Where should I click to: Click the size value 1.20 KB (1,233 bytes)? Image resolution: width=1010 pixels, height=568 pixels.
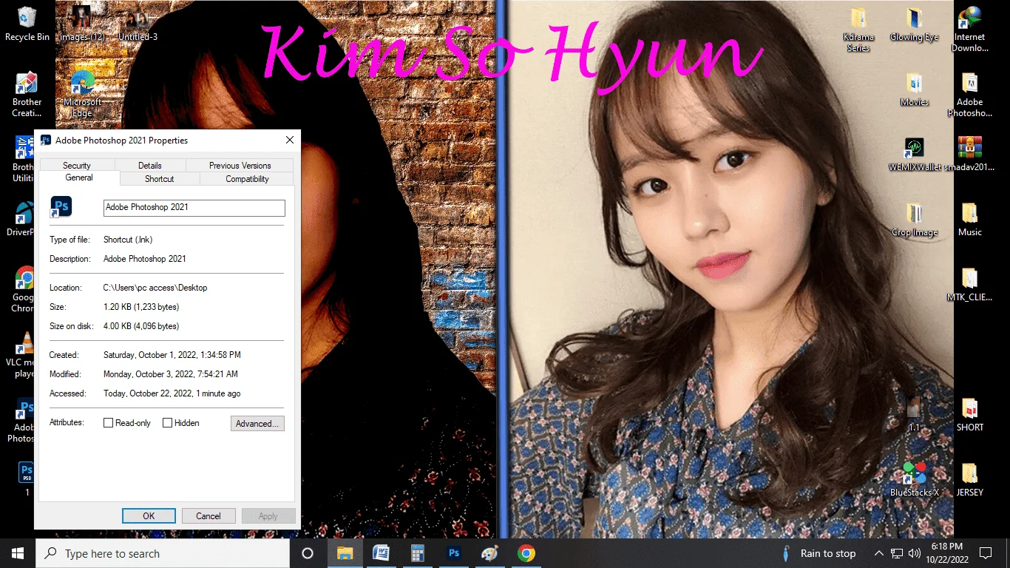click(141, 307)
